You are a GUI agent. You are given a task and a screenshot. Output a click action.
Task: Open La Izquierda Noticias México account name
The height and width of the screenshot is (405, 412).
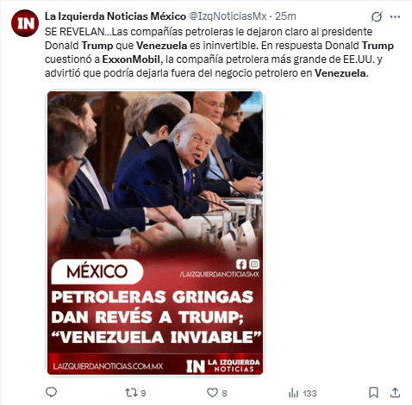tap(115, 16)
